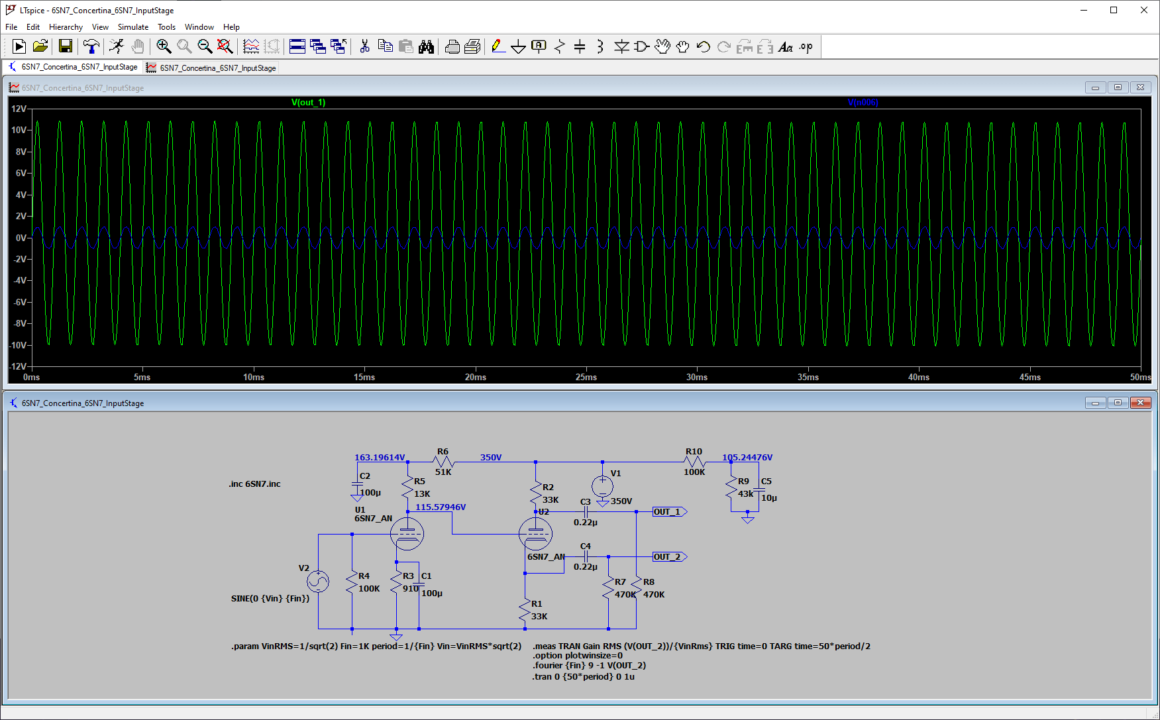Viewport: 1160px width, 720px height.
Task: Click the Print icon in the toolbar
Action: (452, 46)
